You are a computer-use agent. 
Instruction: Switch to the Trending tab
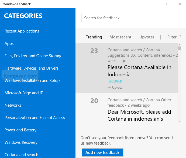[94, 37]
